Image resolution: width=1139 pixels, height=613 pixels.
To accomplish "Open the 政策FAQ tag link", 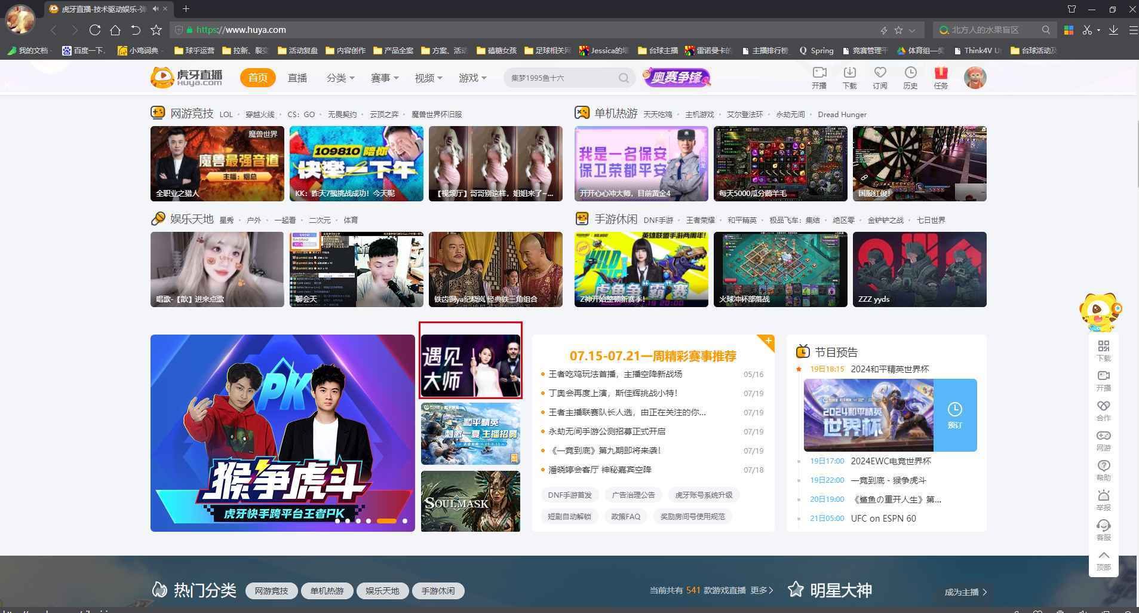I will coord(625,516).
